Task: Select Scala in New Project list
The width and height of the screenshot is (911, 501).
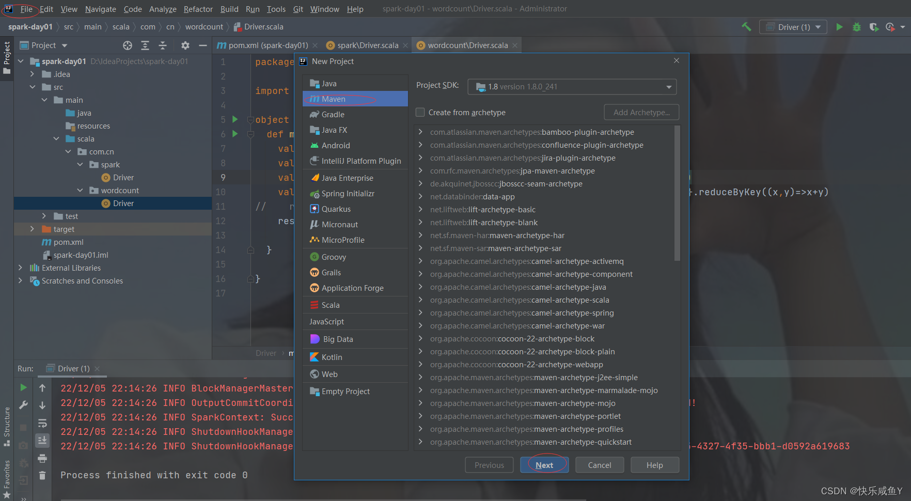Action: pyautogui.click(x=355, y=305)
